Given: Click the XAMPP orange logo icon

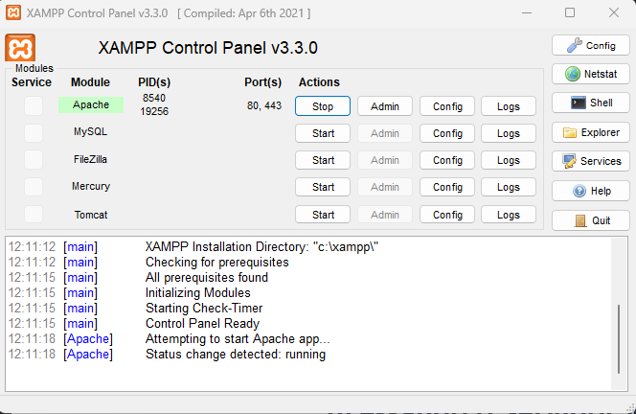Looking at the screenshot, I should point(20,48).
